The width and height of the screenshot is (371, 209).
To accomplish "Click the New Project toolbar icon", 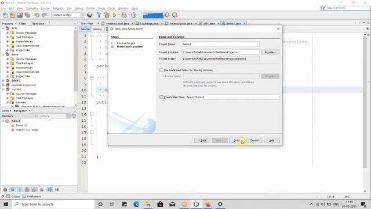I will 13,15.
